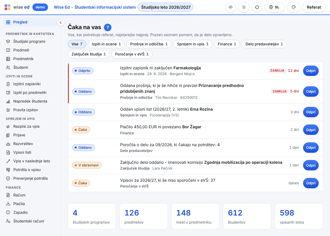Filter by Poročanje v eVŠ chip
This screenshot has width=330, height=236.
tap(132, 54)
